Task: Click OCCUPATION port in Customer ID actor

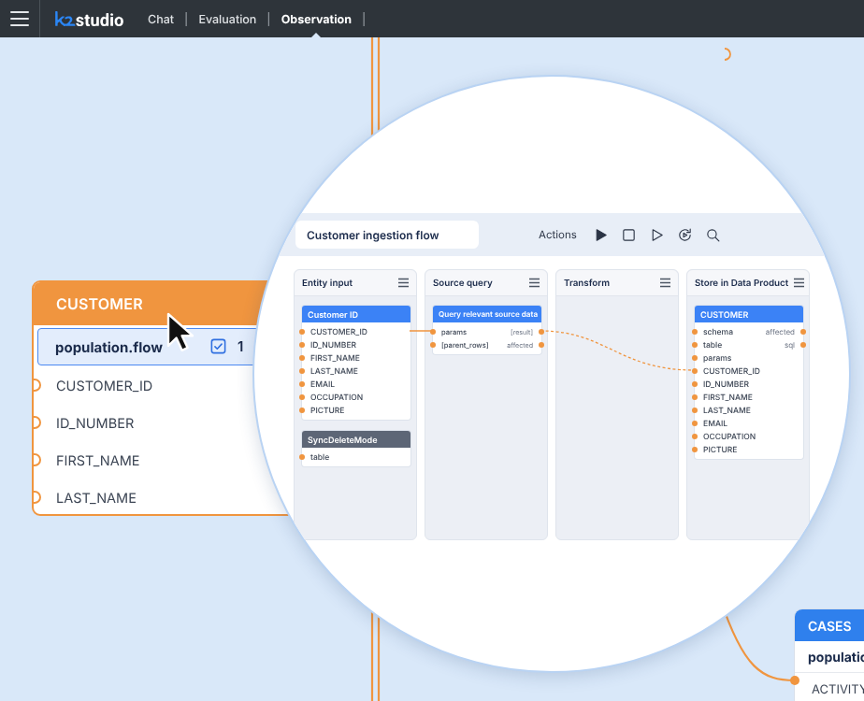Action: [302, 397]
